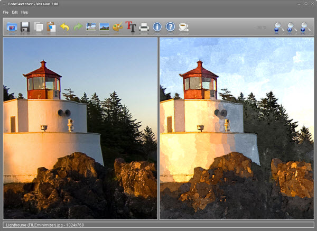Open the File menu
The height and width of the screenshot is (231, 317).
(6, 12)
